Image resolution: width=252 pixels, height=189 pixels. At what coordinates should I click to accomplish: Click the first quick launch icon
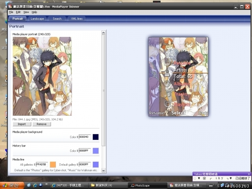point(29,185)
